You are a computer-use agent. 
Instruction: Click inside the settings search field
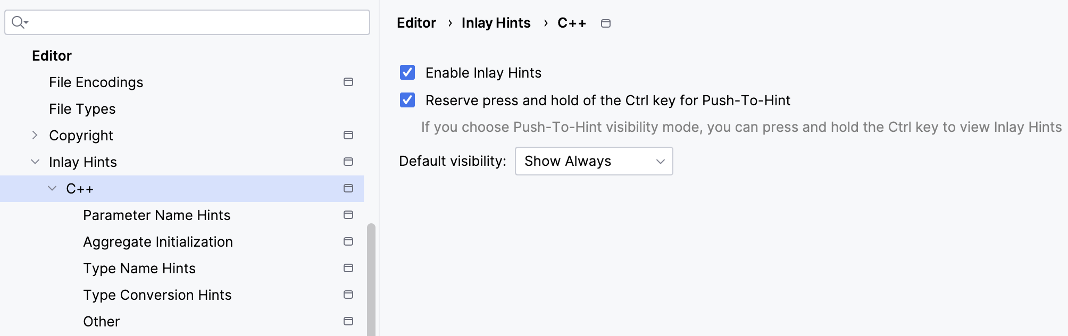pos(186,22)
